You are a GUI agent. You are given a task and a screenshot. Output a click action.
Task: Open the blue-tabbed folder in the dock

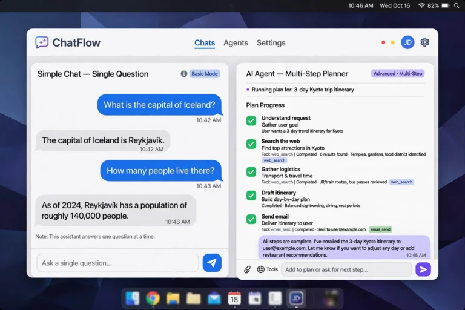click(173, 298)
